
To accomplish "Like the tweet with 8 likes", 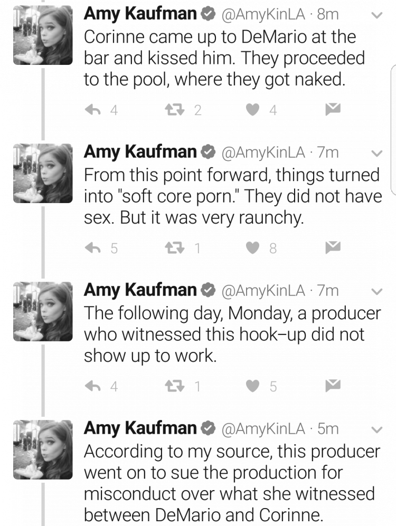I will click(253, 248).
